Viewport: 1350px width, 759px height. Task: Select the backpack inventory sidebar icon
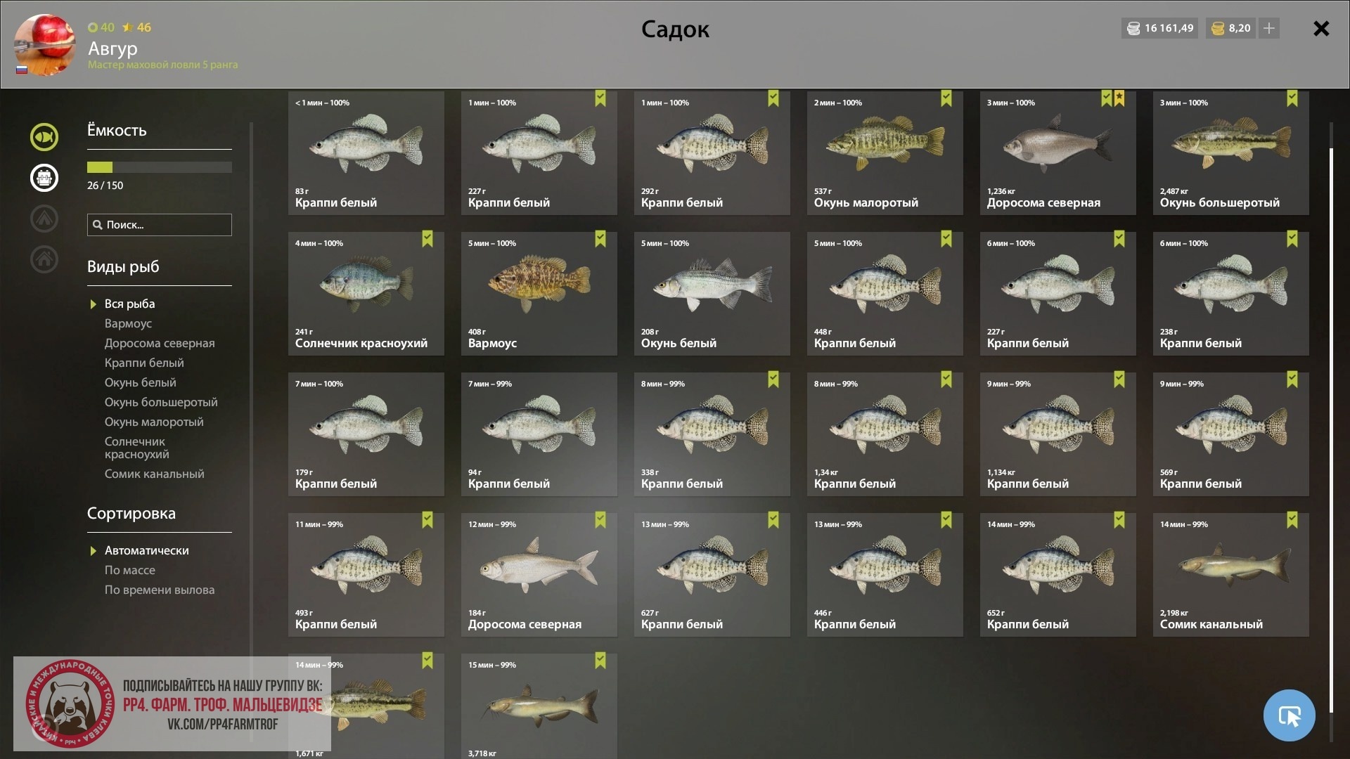point(44,178)
